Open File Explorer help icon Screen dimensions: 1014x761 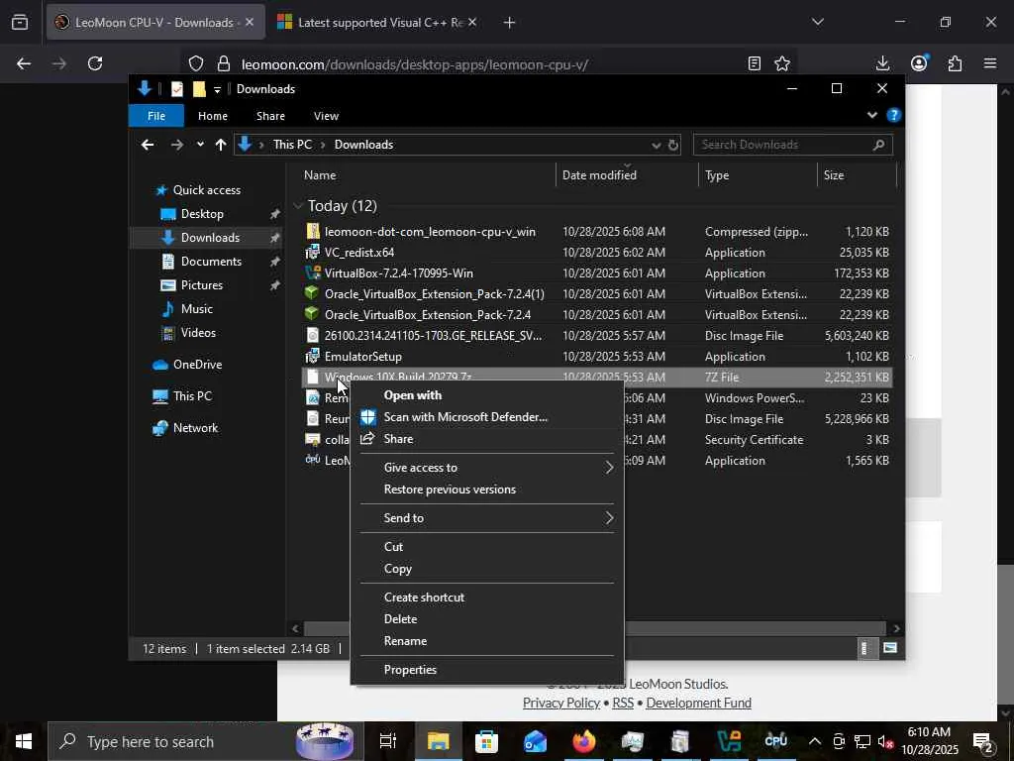pyautogui.click(x=894, y=116)
